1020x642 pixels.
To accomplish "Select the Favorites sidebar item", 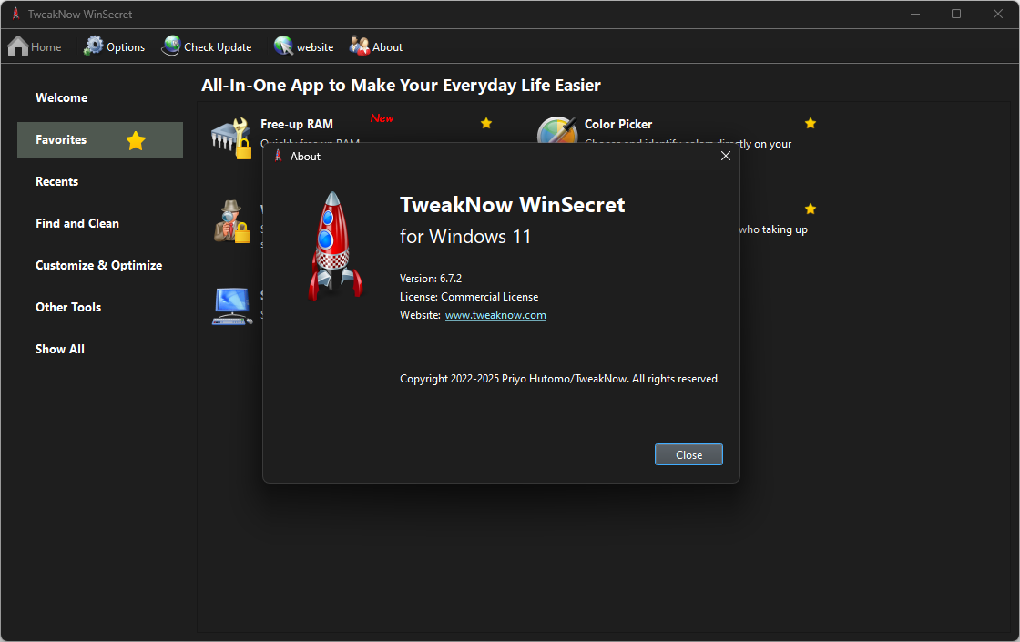I will pyautogui.click(x=99, y=140).
